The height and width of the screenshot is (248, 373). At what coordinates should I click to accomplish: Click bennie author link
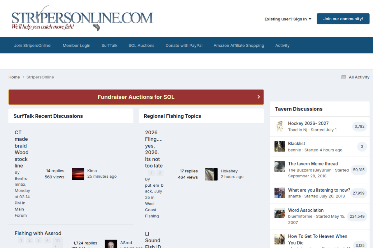pyautogui.click(x=294, y=150)
